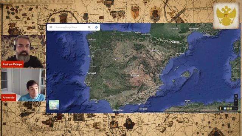Click the 'Portugal' country label on the map
Viewport: 242px width, 136px height.
point(91,73)
